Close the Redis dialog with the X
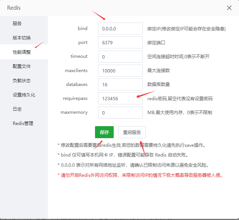 229,8
